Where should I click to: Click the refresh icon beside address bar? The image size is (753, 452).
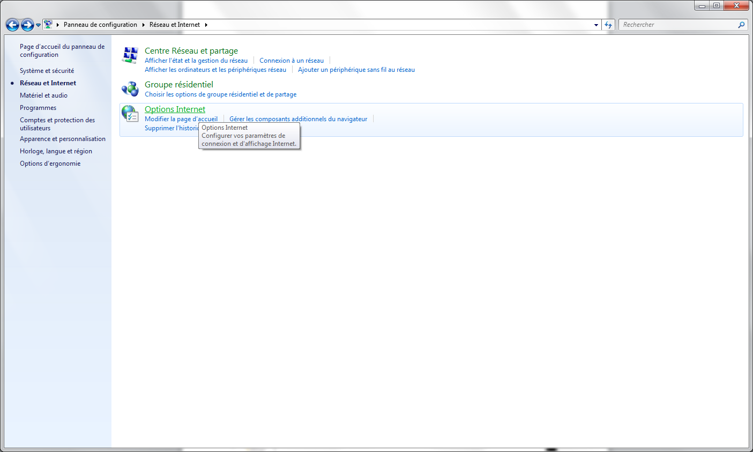(608, 25)
